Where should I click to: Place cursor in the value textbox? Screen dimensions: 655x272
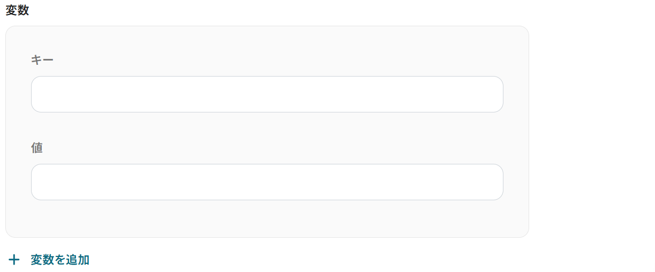click(x=267, y=182)
